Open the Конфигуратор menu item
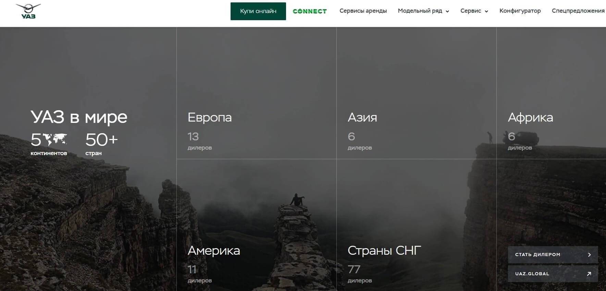This screenshot has width=606, height=291. [520, 11]
